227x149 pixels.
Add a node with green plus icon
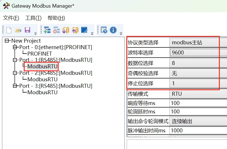47,30
